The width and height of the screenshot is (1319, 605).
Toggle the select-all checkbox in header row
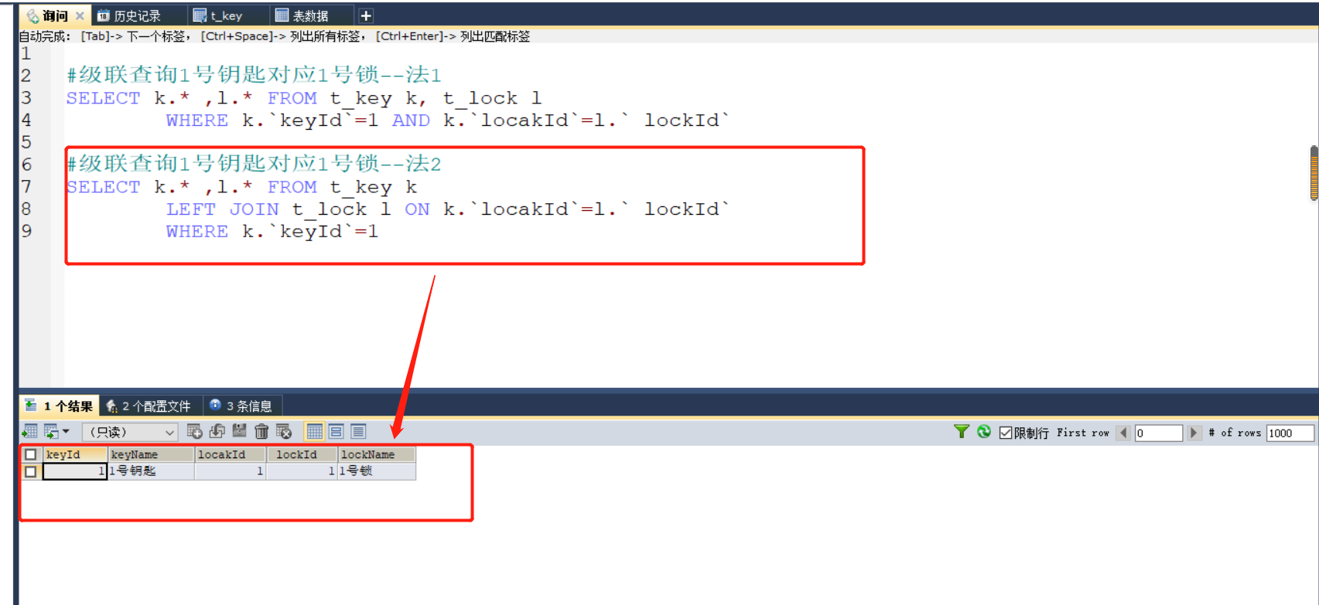30,454
